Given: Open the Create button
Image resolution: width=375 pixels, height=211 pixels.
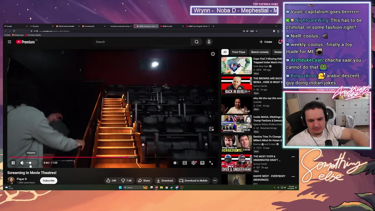Looking at the screenshot, I should click(266, 42).
